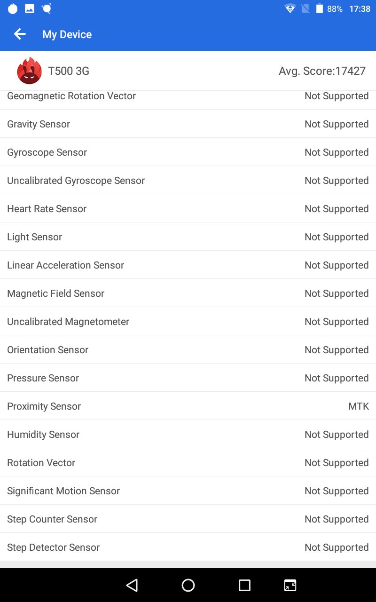376x602 pixels.
Task: Open the image notification icon in status bar
Action: (30, 8)
